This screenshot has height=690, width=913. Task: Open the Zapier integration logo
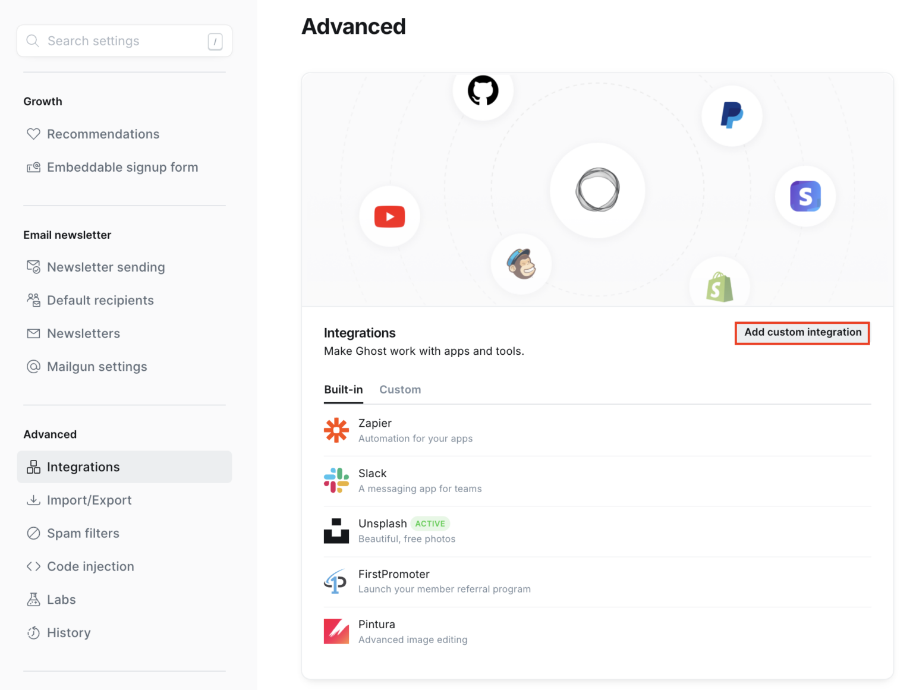coord(336,430)
